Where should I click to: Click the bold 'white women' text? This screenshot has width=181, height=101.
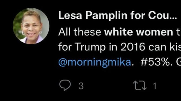(x=138, y=32)
